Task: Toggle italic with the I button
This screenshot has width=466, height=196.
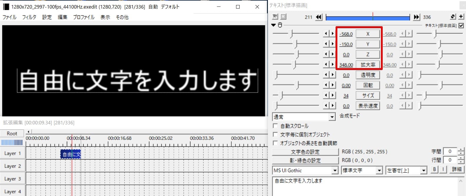Action: pos(443,169)
